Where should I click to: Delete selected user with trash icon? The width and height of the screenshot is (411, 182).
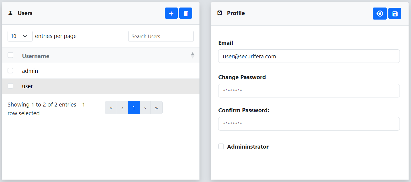(x=186, y=13)
